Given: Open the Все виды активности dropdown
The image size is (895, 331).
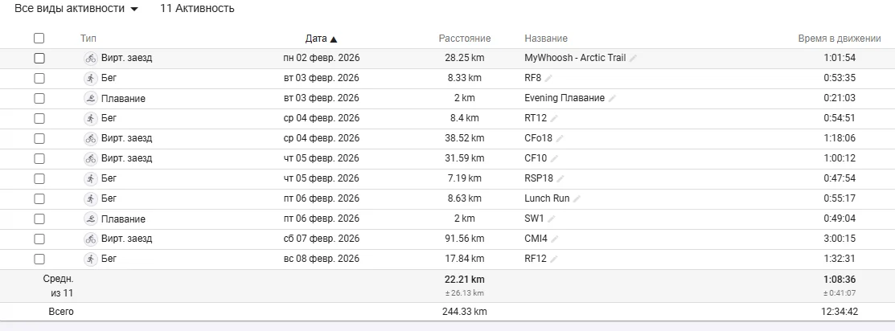Looking at the screenshot, I should [x=76, y=9].
